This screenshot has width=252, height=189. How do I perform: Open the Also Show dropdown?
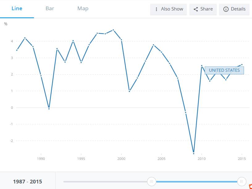tap(168, 9)
